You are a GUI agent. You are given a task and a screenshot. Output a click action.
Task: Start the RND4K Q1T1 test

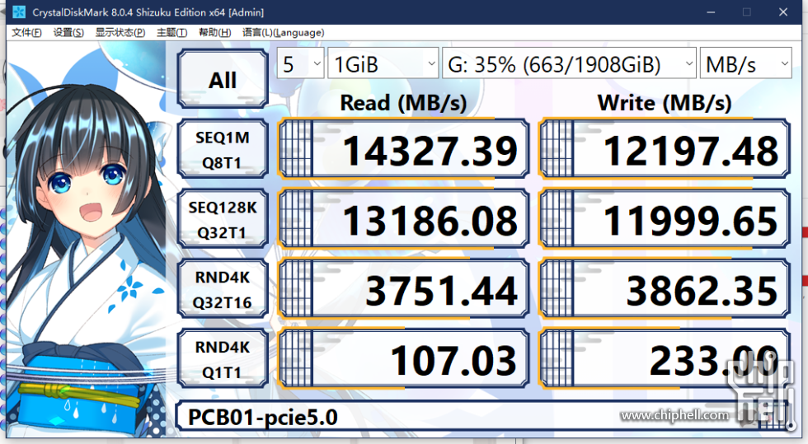pyautogui.click(x=223, y=359)
